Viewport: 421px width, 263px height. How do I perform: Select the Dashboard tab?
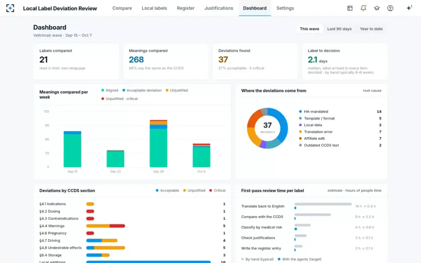255,8
